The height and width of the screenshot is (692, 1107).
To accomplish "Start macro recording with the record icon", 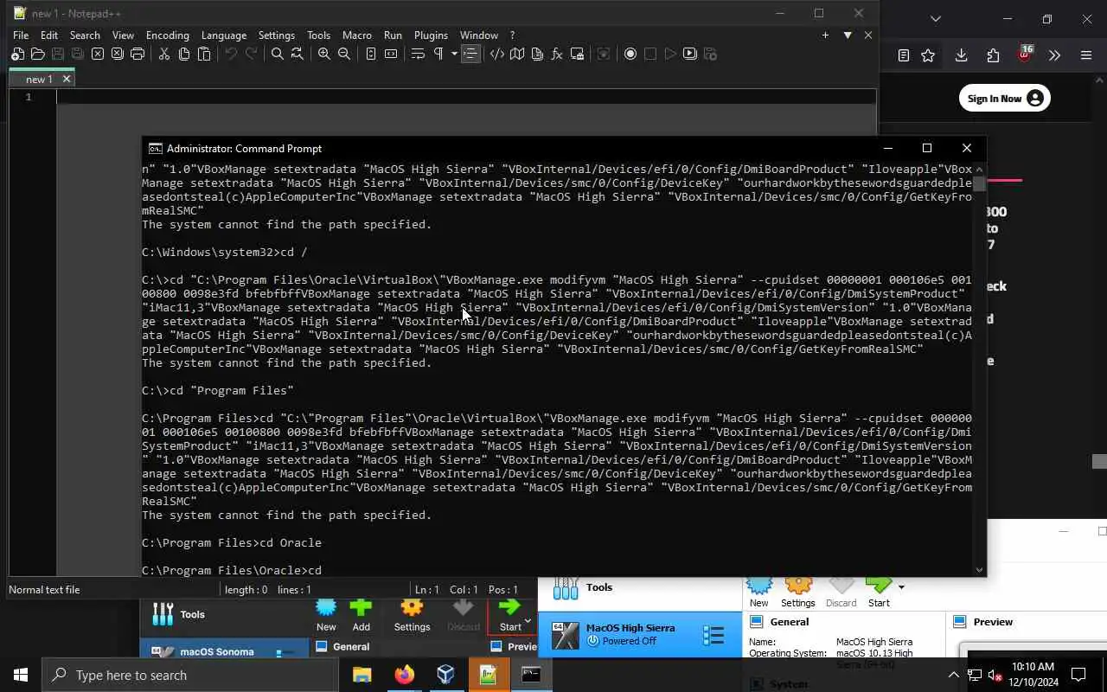I will pos(630,54).
